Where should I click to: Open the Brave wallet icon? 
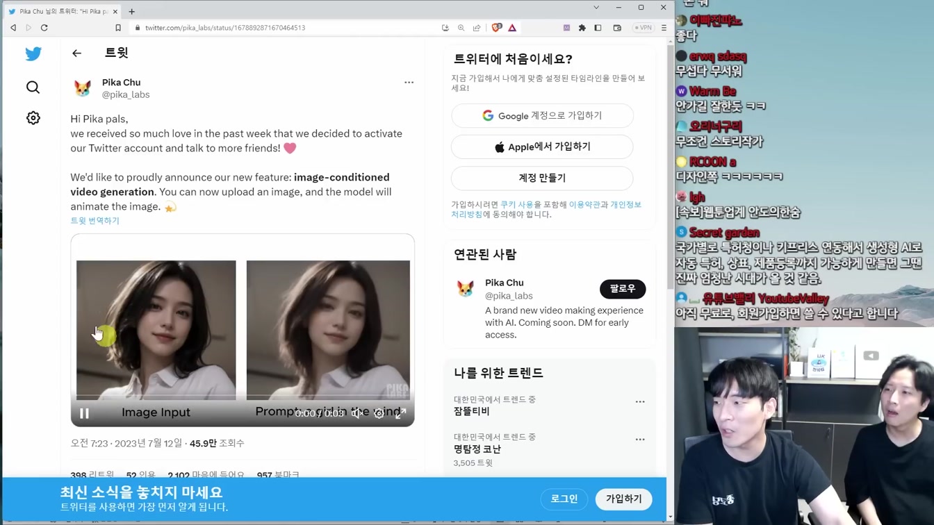[617, 28]
